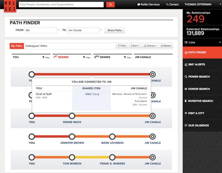Click the Tom Bobson path node
Image resolution: width=222 pixels, height=173 pixels.
[72, 157]
